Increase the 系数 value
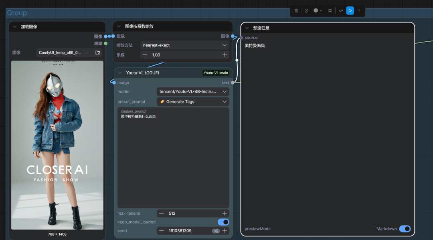The width and height of the screenshot is (433, 240). [x=225, y=55]
